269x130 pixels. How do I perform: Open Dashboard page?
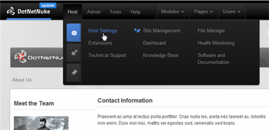coord(154,43)
